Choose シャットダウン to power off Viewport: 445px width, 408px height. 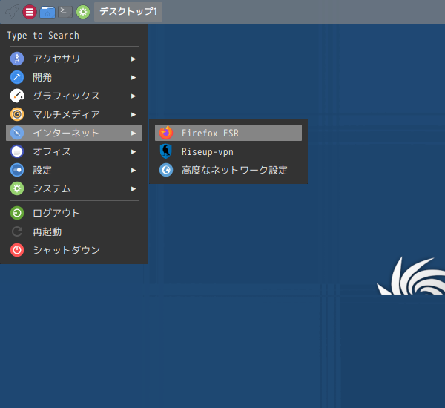pos(74,250)
